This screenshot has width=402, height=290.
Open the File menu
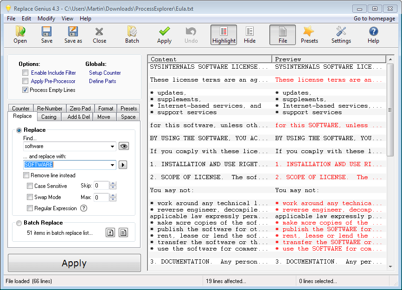pyautogui.click(x=11, y=19)
